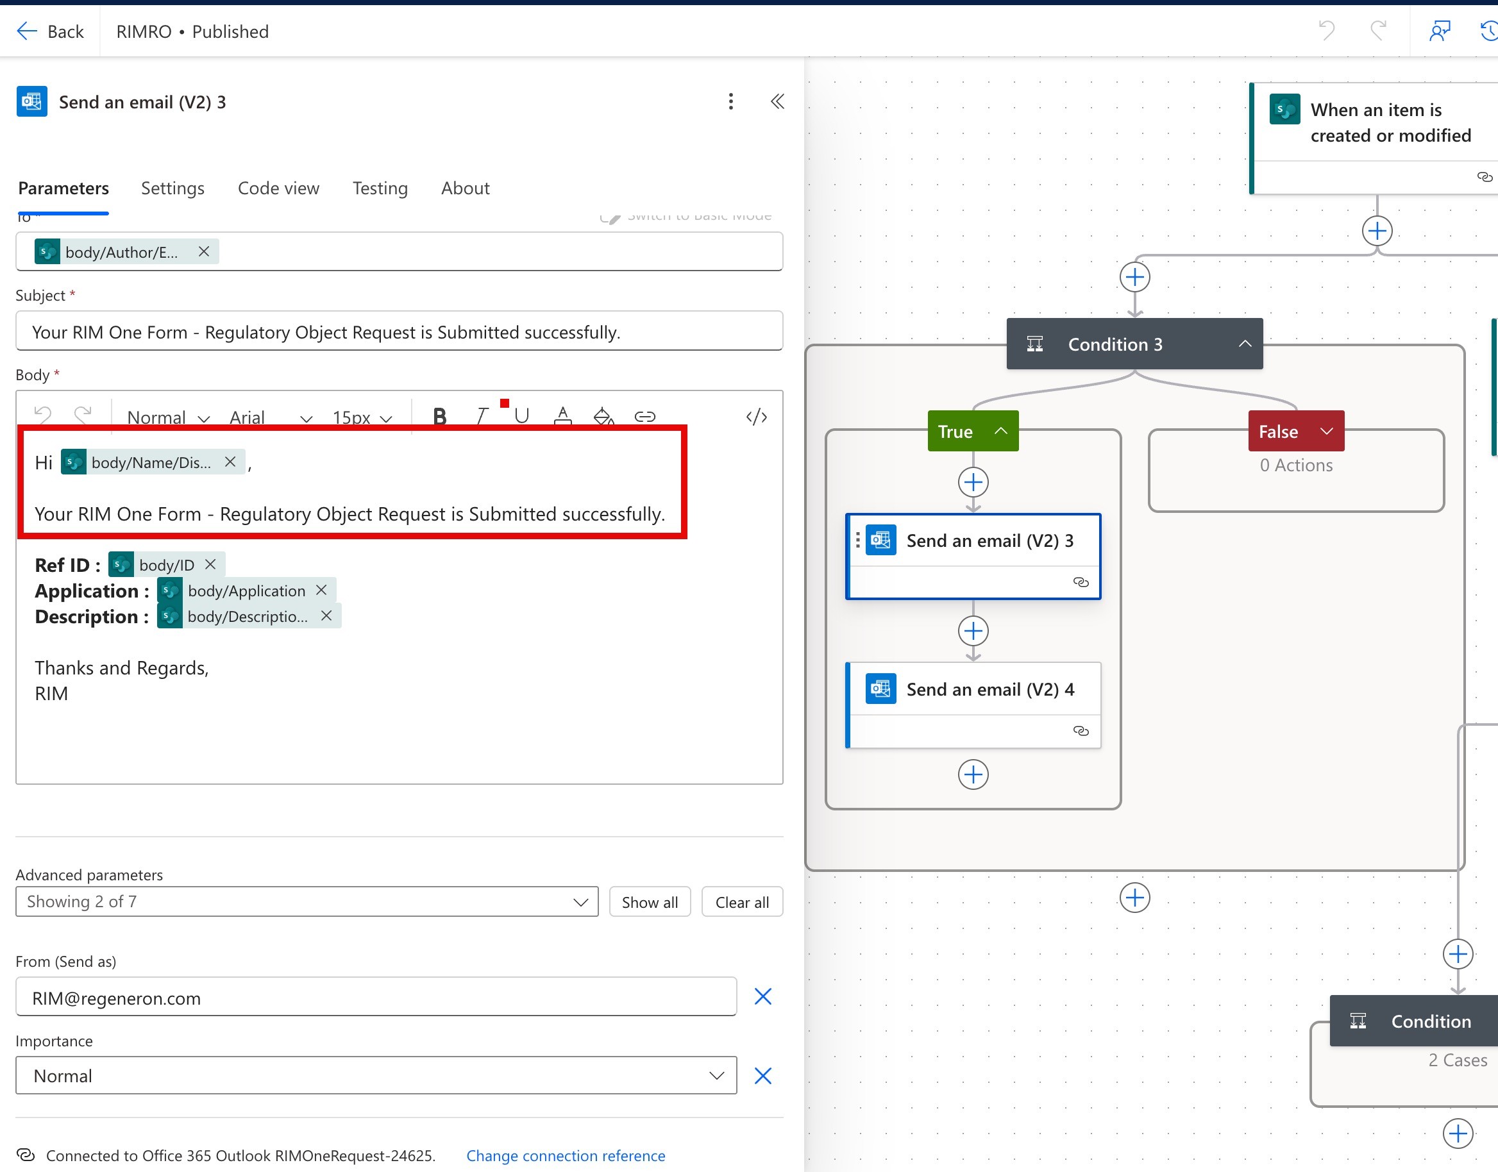Collapse the True branch

[x=1000, y=431]
